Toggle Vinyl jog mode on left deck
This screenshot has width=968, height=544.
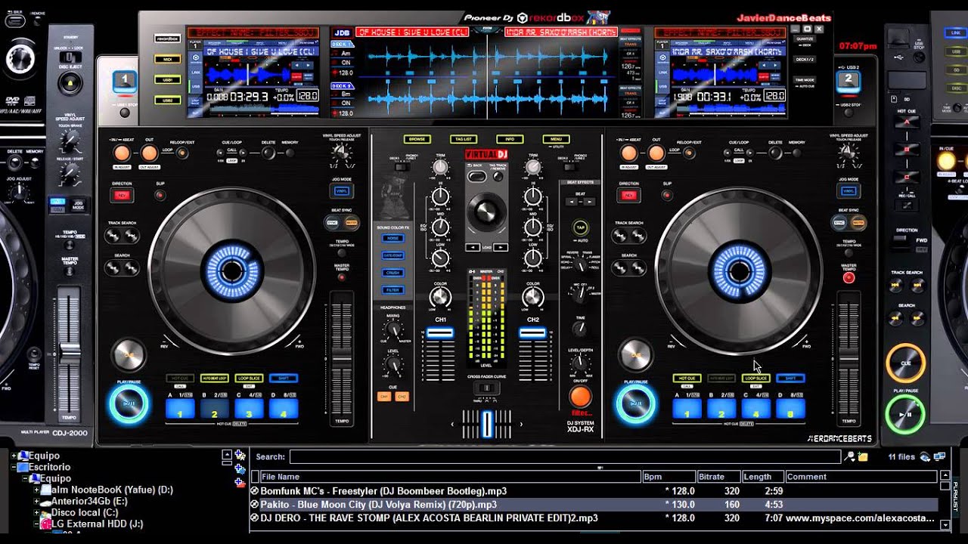(x=342, y=191)
